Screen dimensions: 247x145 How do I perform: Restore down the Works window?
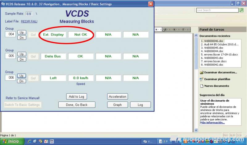point(238,3)
